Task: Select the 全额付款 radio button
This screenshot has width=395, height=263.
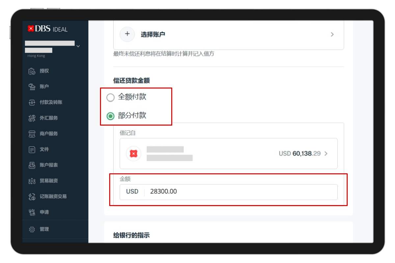Action: pos(111,98)
